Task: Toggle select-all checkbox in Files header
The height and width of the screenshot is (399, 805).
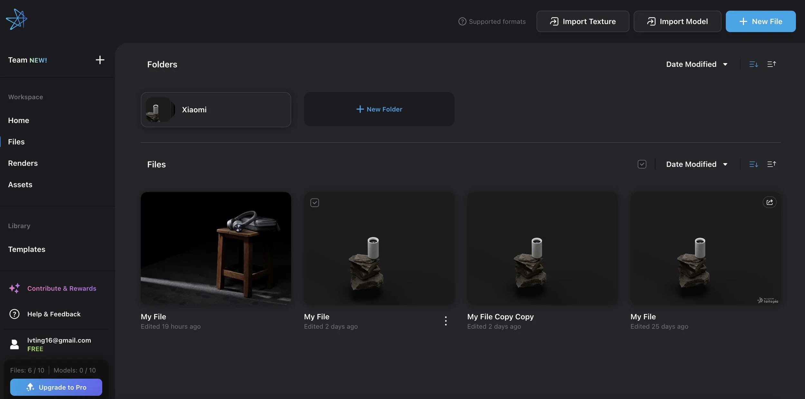Action: point(642,164)
